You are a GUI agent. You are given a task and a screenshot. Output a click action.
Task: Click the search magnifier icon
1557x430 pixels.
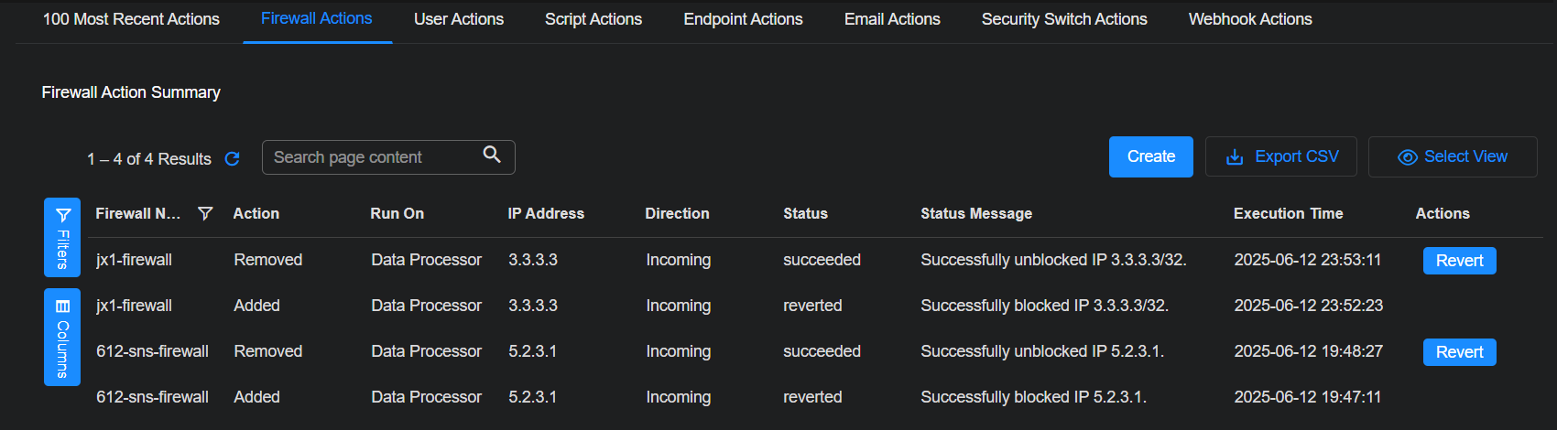click(492, 155)
